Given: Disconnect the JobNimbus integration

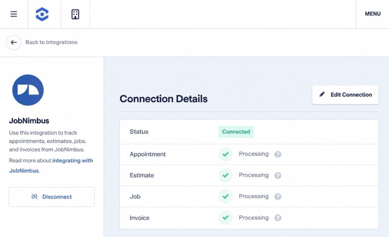Looking at the screenshot, I should point(52,197).
